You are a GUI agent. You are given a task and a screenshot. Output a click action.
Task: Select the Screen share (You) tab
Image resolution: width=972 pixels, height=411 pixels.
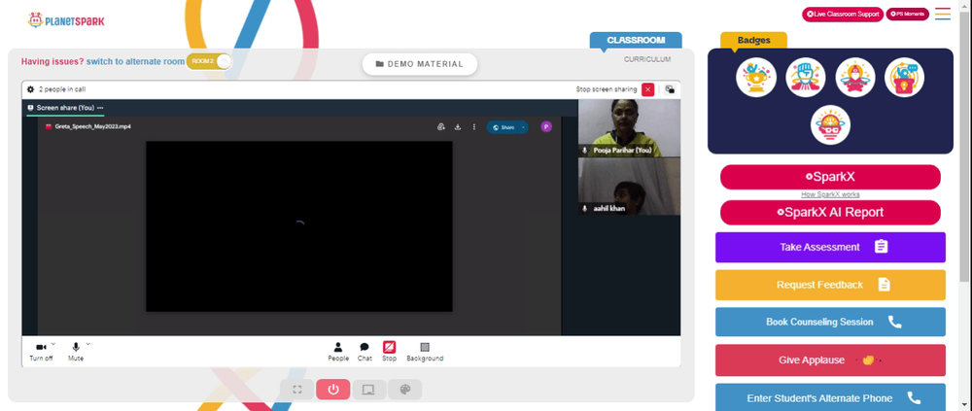coord(65,108)
